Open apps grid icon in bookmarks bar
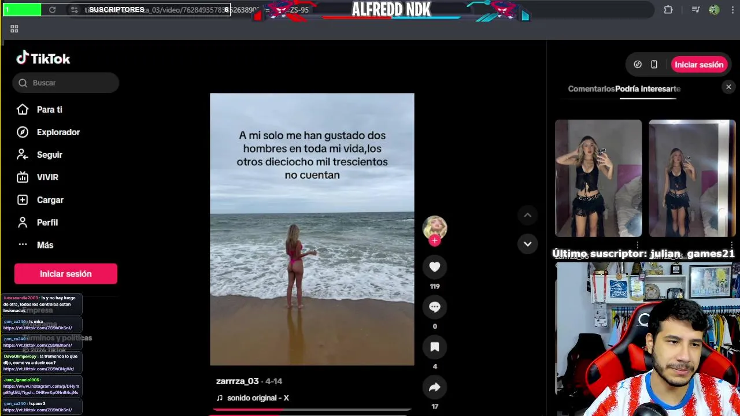 coord(14,29)
